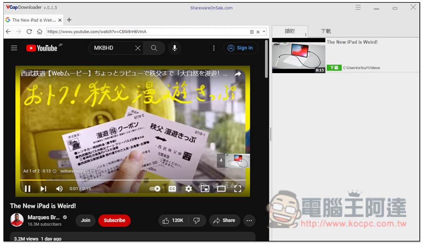Skip to the next video
The width and height of the screenshot is (423, 244).
click(43, 189)
